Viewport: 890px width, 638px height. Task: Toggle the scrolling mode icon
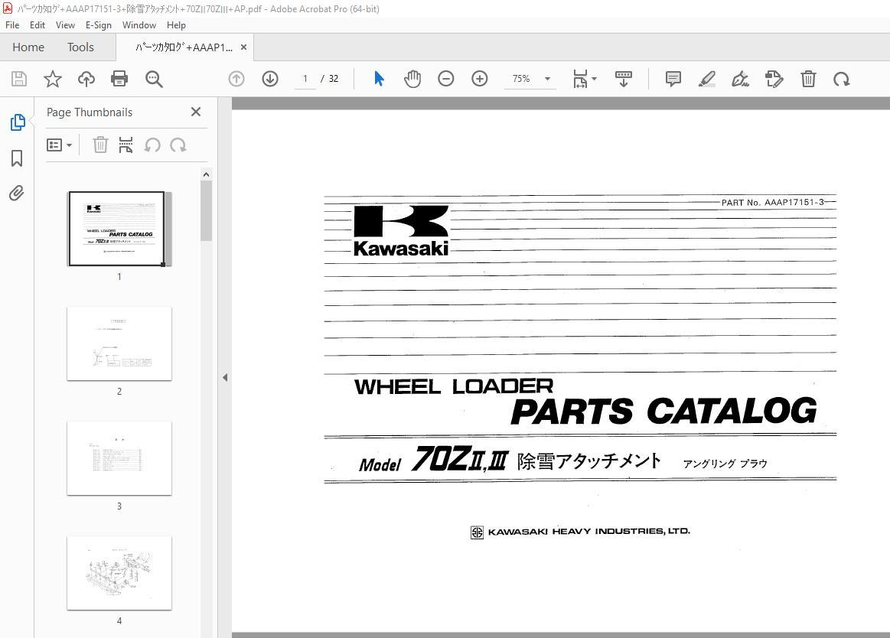tap(623, 79)
